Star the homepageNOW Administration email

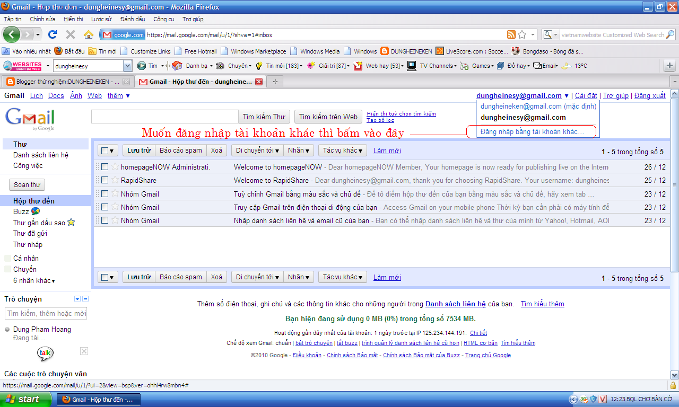[x=115, y=167]
